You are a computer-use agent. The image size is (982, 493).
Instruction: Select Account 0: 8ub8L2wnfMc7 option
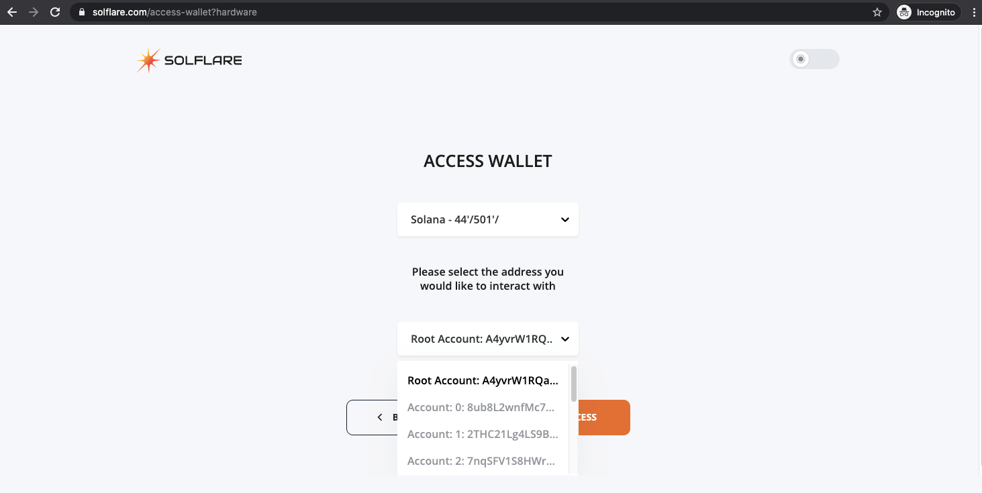click(x=481, y=407)
